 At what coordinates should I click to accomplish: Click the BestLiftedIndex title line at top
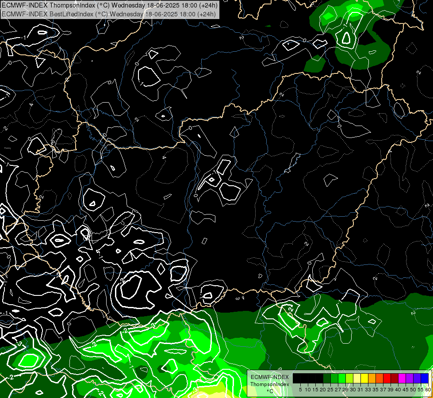pos(109,14)
